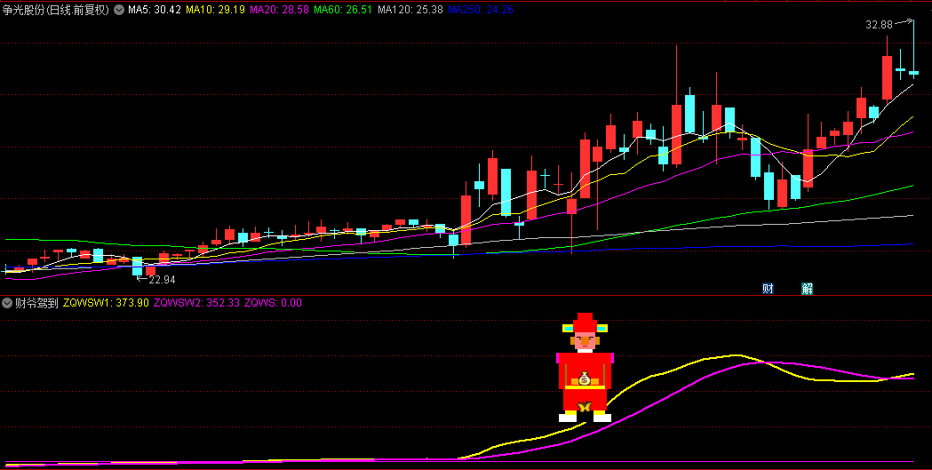Click the ZQWS: 0.00 value
The width and height of the screenshot is (932, 470).
tap(273, 303)
